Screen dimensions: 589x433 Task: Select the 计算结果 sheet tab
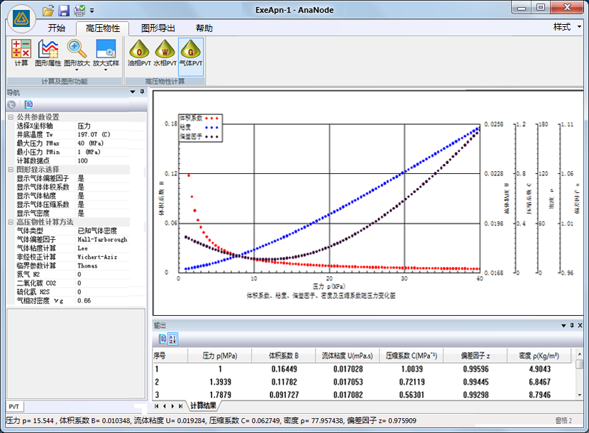[x=204, y=405]
